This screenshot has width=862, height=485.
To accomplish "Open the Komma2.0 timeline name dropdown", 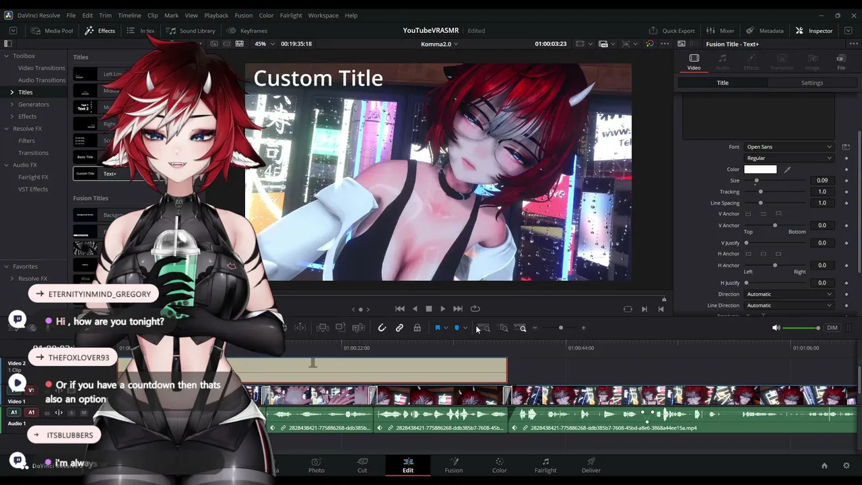I will 439,44.
